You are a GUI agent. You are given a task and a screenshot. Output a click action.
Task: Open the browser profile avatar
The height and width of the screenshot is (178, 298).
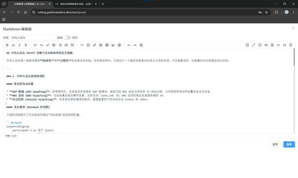point(286,12)
